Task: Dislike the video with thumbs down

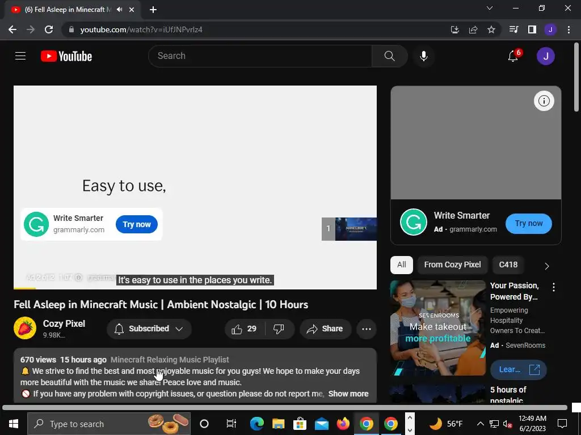Action: tap(279, 329)
